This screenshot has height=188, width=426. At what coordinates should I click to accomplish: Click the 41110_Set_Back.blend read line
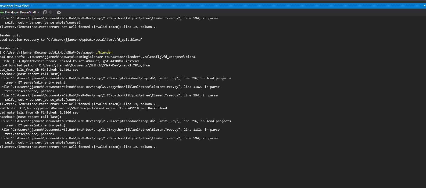tap(83, 108)
